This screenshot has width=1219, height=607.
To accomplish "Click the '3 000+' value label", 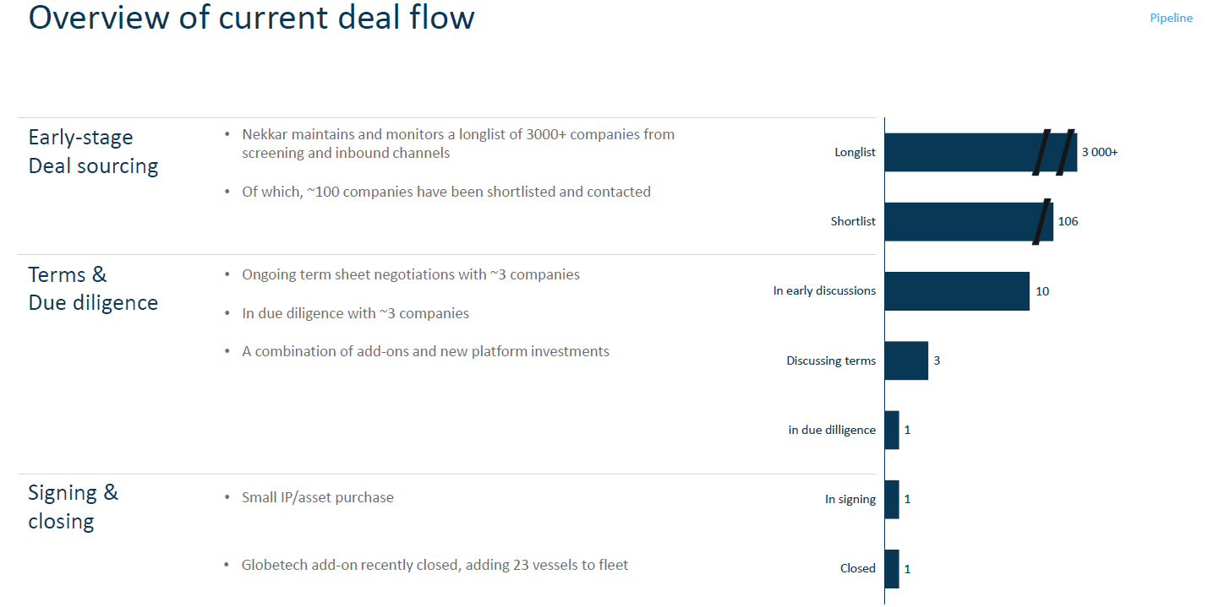I will tap(1099, 152).
